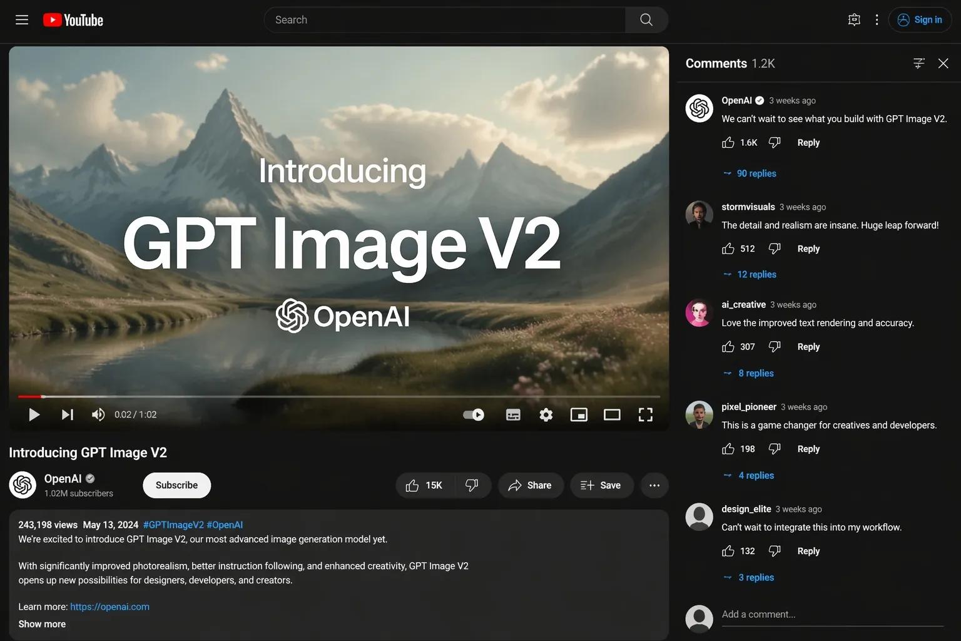961x641 pixels.
Task: Mute the video volume
Action: coord(98,415)
